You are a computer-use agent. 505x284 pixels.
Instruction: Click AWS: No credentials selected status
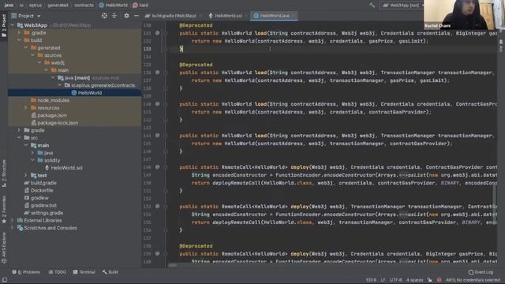tap(473, 280)
